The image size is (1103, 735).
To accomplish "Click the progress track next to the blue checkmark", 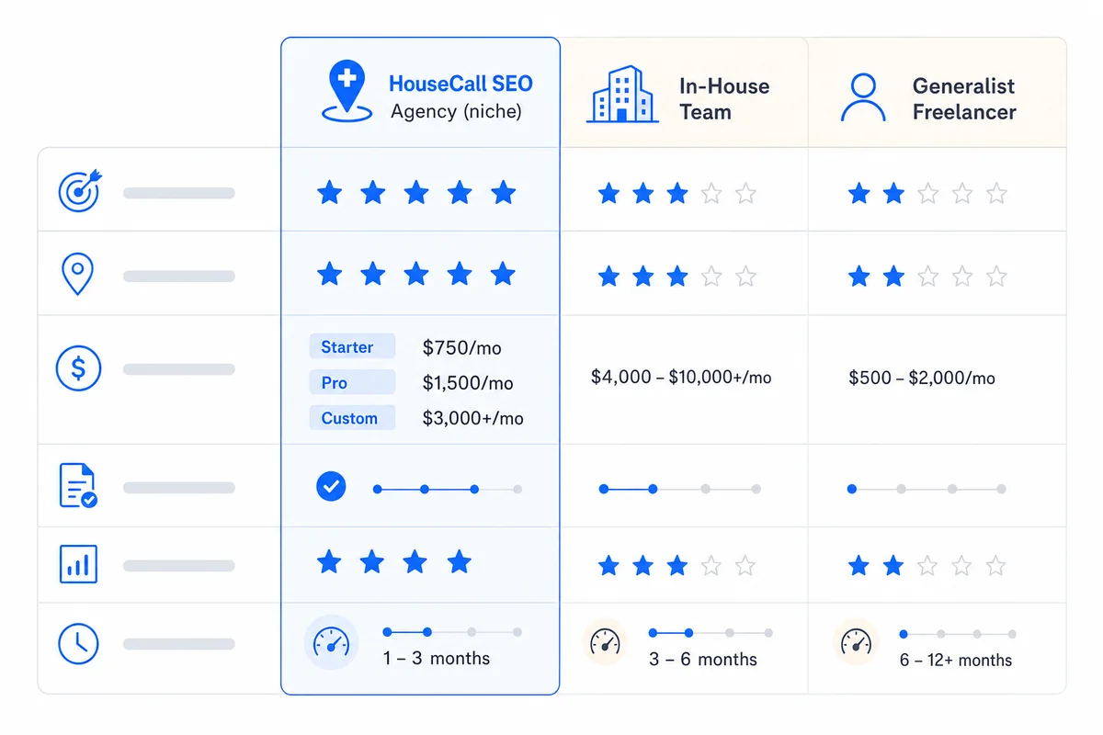I will (448, 490).
